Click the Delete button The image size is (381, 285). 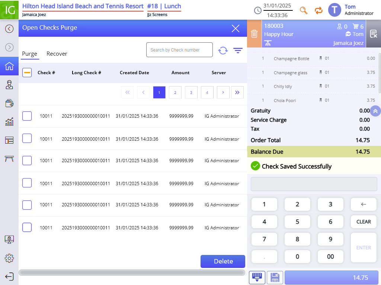pos(223,261)
